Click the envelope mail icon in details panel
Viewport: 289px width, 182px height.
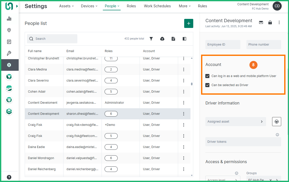(261, 22)
